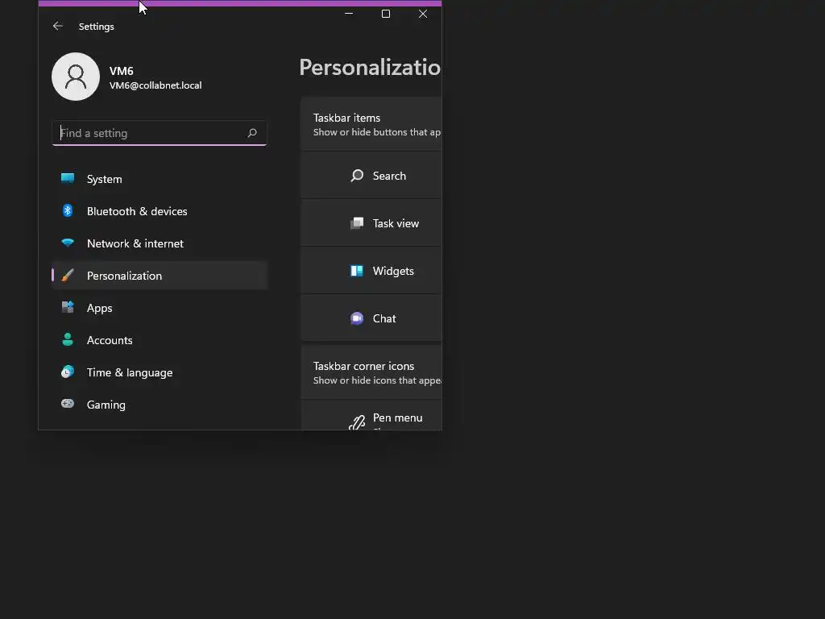Collapse the Taskbar corner icons section
The width and height of the screenshot is (825, 619).
tap(372, 372)
